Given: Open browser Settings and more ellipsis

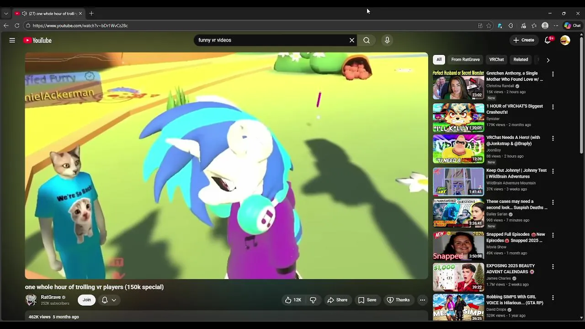Looking at the screenshot, I should click(x=556, y=26).
